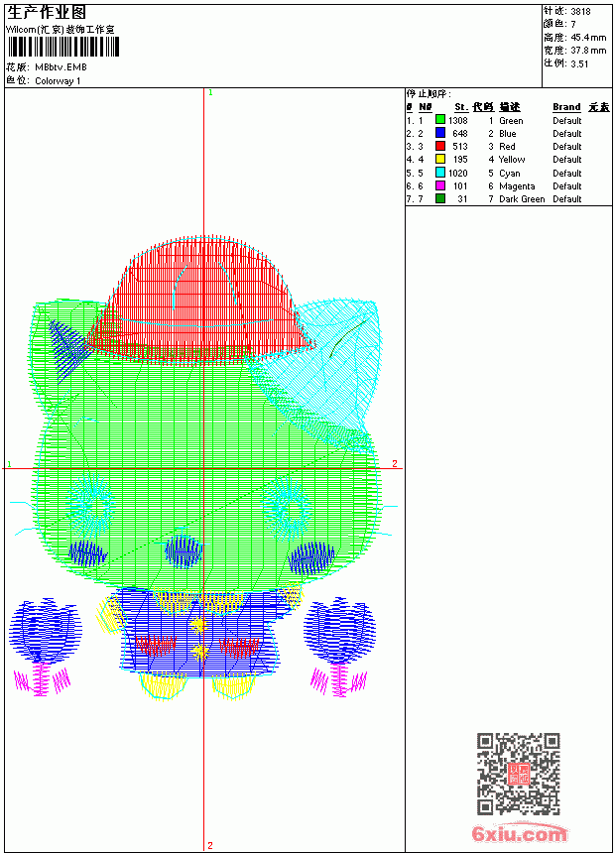Click the right blue tulip flower
The height and width of the screenshot is (853, 615).
340,630
